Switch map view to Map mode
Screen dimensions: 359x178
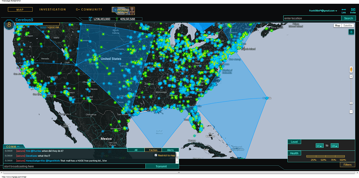(338, 25)
